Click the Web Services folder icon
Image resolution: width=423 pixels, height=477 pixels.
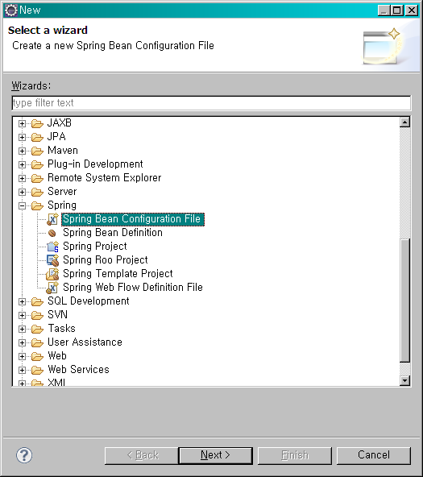point(37,370)
